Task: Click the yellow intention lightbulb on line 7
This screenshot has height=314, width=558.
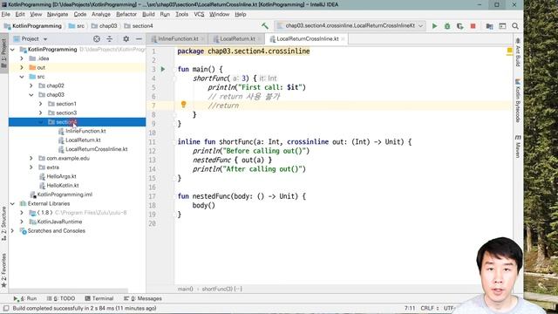Action: (x=183, y=105)
